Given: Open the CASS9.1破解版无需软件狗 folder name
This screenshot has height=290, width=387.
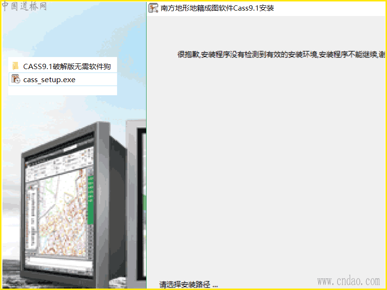Looking at the screenshot, I should point(67,66).
